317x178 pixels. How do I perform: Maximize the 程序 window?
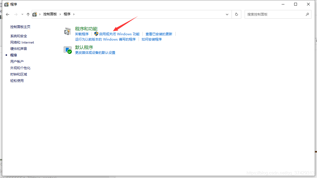coord(296,4)
